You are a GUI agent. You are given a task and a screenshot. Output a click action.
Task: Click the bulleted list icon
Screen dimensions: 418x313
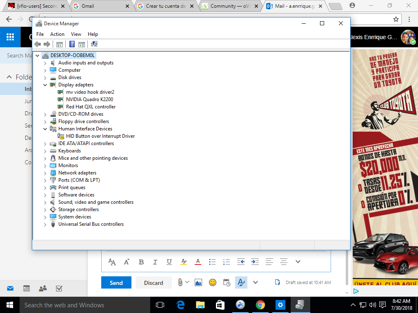212,262
